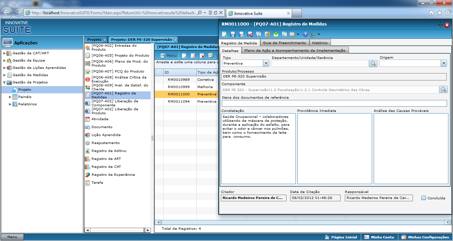The height and width of the screenshot is (241, 453).
Task: Click Página Inicial link in status bar
Action: point(341,237)
